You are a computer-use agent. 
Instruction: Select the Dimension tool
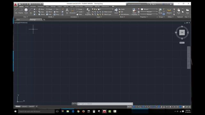tap(73, 11)
